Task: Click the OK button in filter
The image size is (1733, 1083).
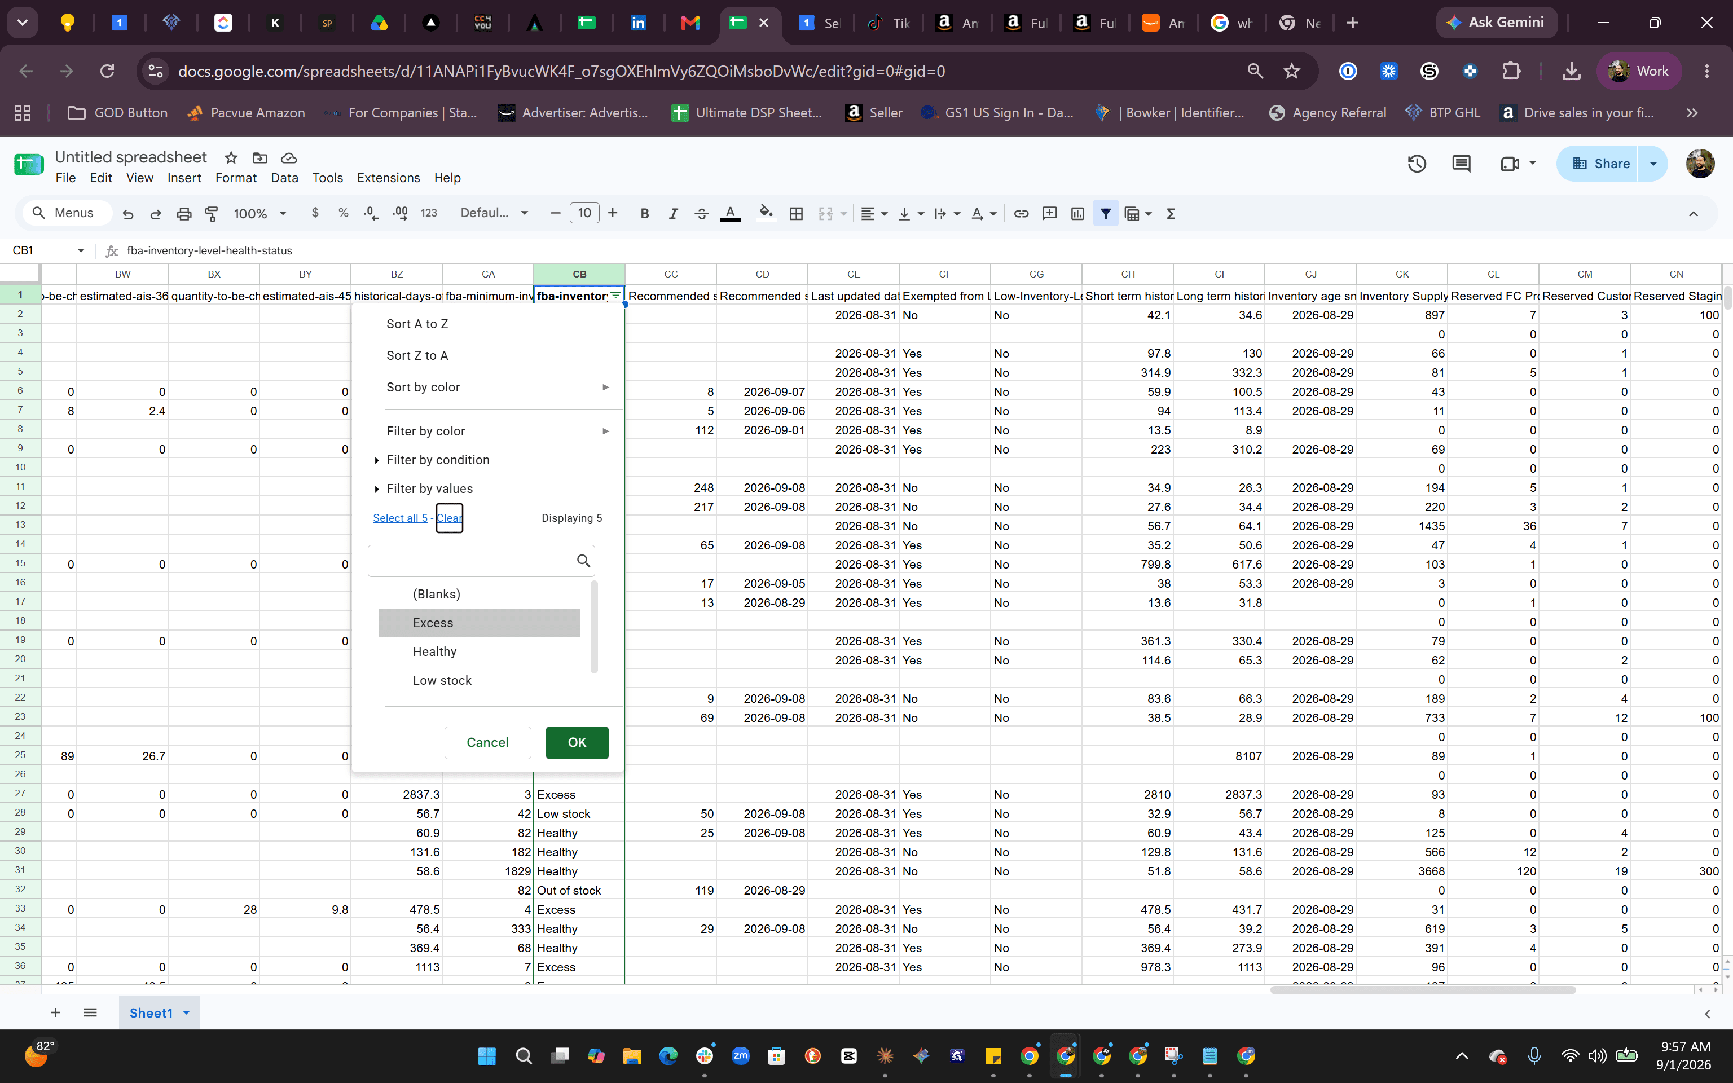Action: click(577, 742)
